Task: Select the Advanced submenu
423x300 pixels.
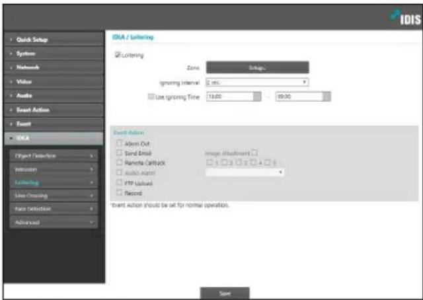Action: click(x=54, y=223)
